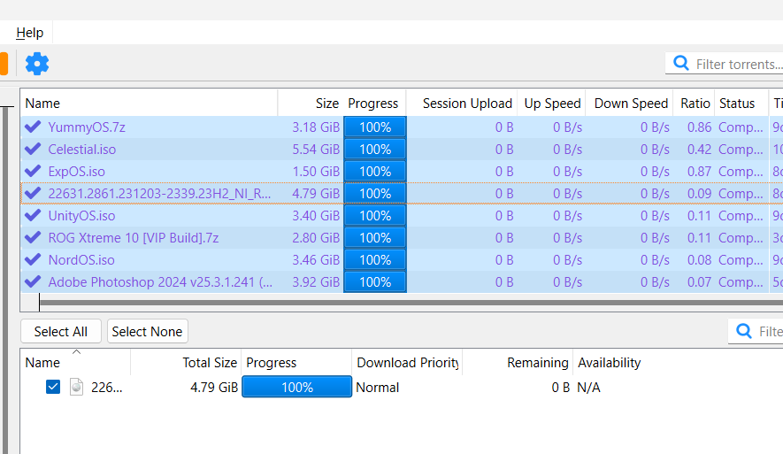Click the YummyOS.7z 100% progress bar
Screen dimensions: 783x454
pyautogui.click(x=375, y=127)
